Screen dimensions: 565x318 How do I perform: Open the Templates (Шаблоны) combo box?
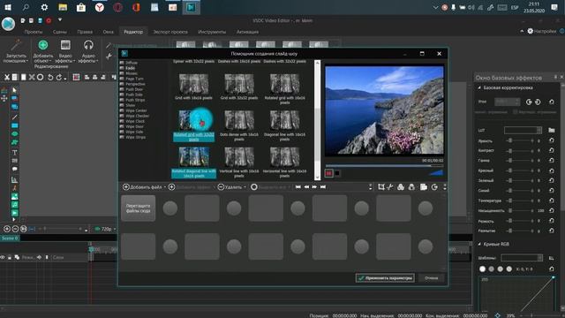[522, 258]
